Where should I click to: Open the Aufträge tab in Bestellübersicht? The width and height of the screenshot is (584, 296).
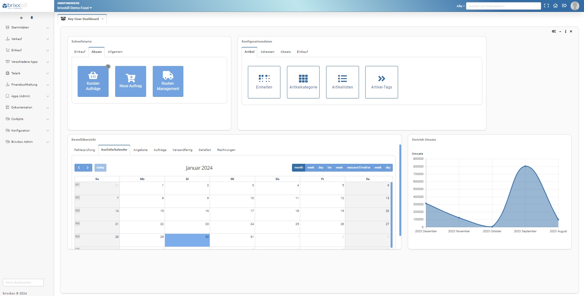160,150
